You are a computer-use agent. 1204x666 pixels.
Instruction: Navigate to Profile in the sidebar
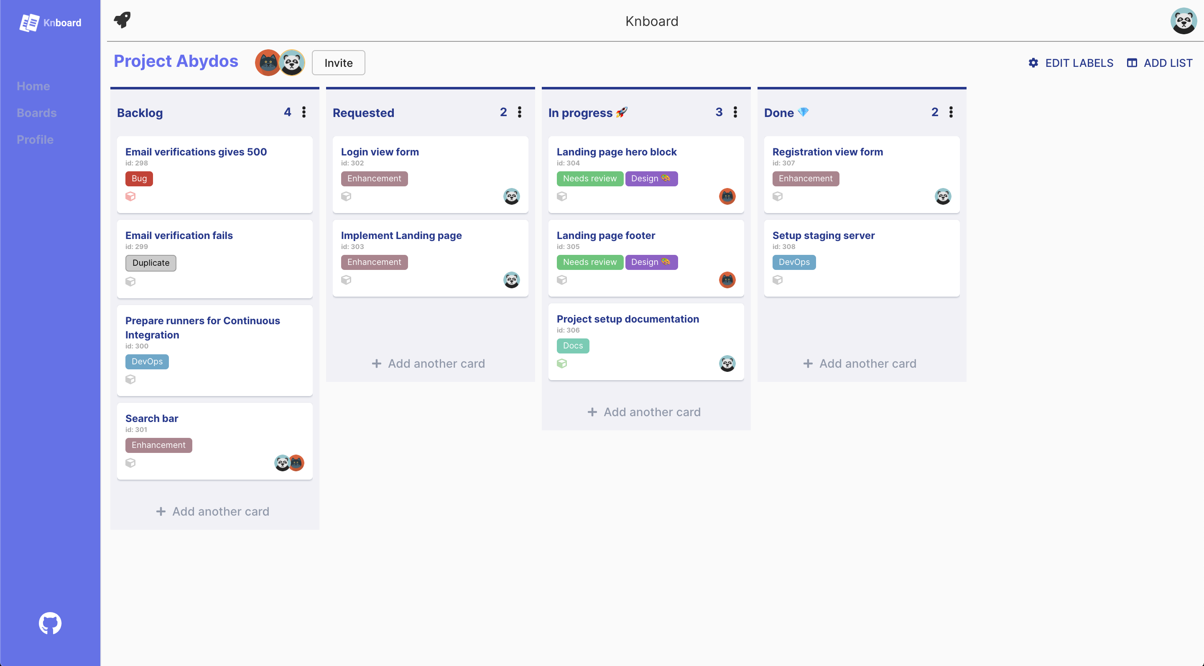point(35,140)
